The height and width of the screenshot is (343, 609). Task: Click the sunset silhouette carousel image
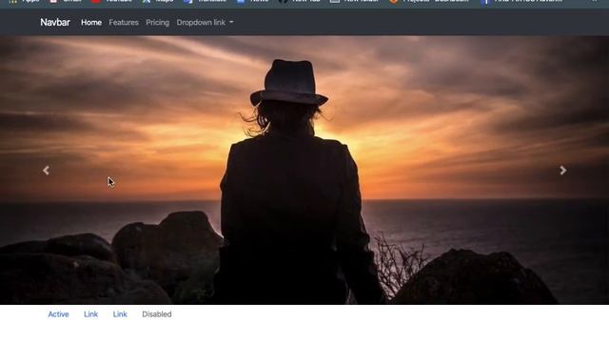pos(304,170)
